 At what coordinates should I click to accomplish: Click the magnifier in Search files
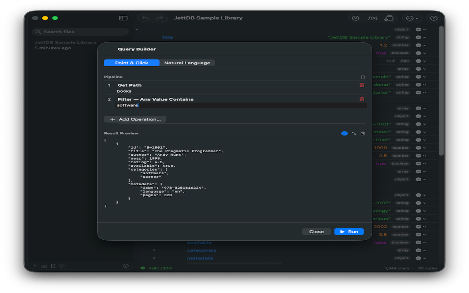pyautogui.click(x=38, y=32)
